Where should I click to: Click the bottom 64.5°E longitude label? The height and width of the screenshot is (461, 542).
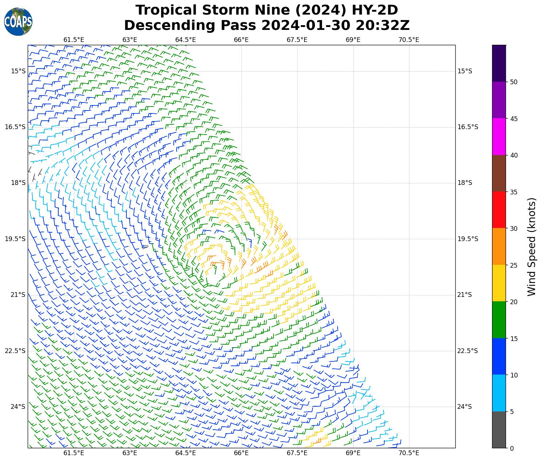point(185,453)
